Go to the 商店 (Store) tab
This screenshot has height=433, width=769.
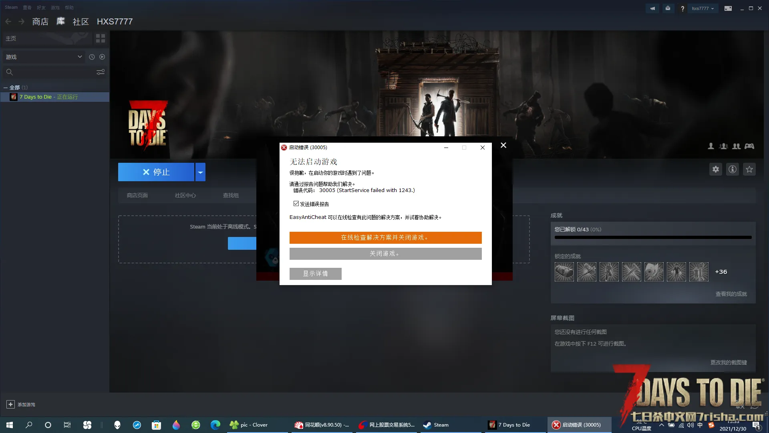tap(40, 22)
